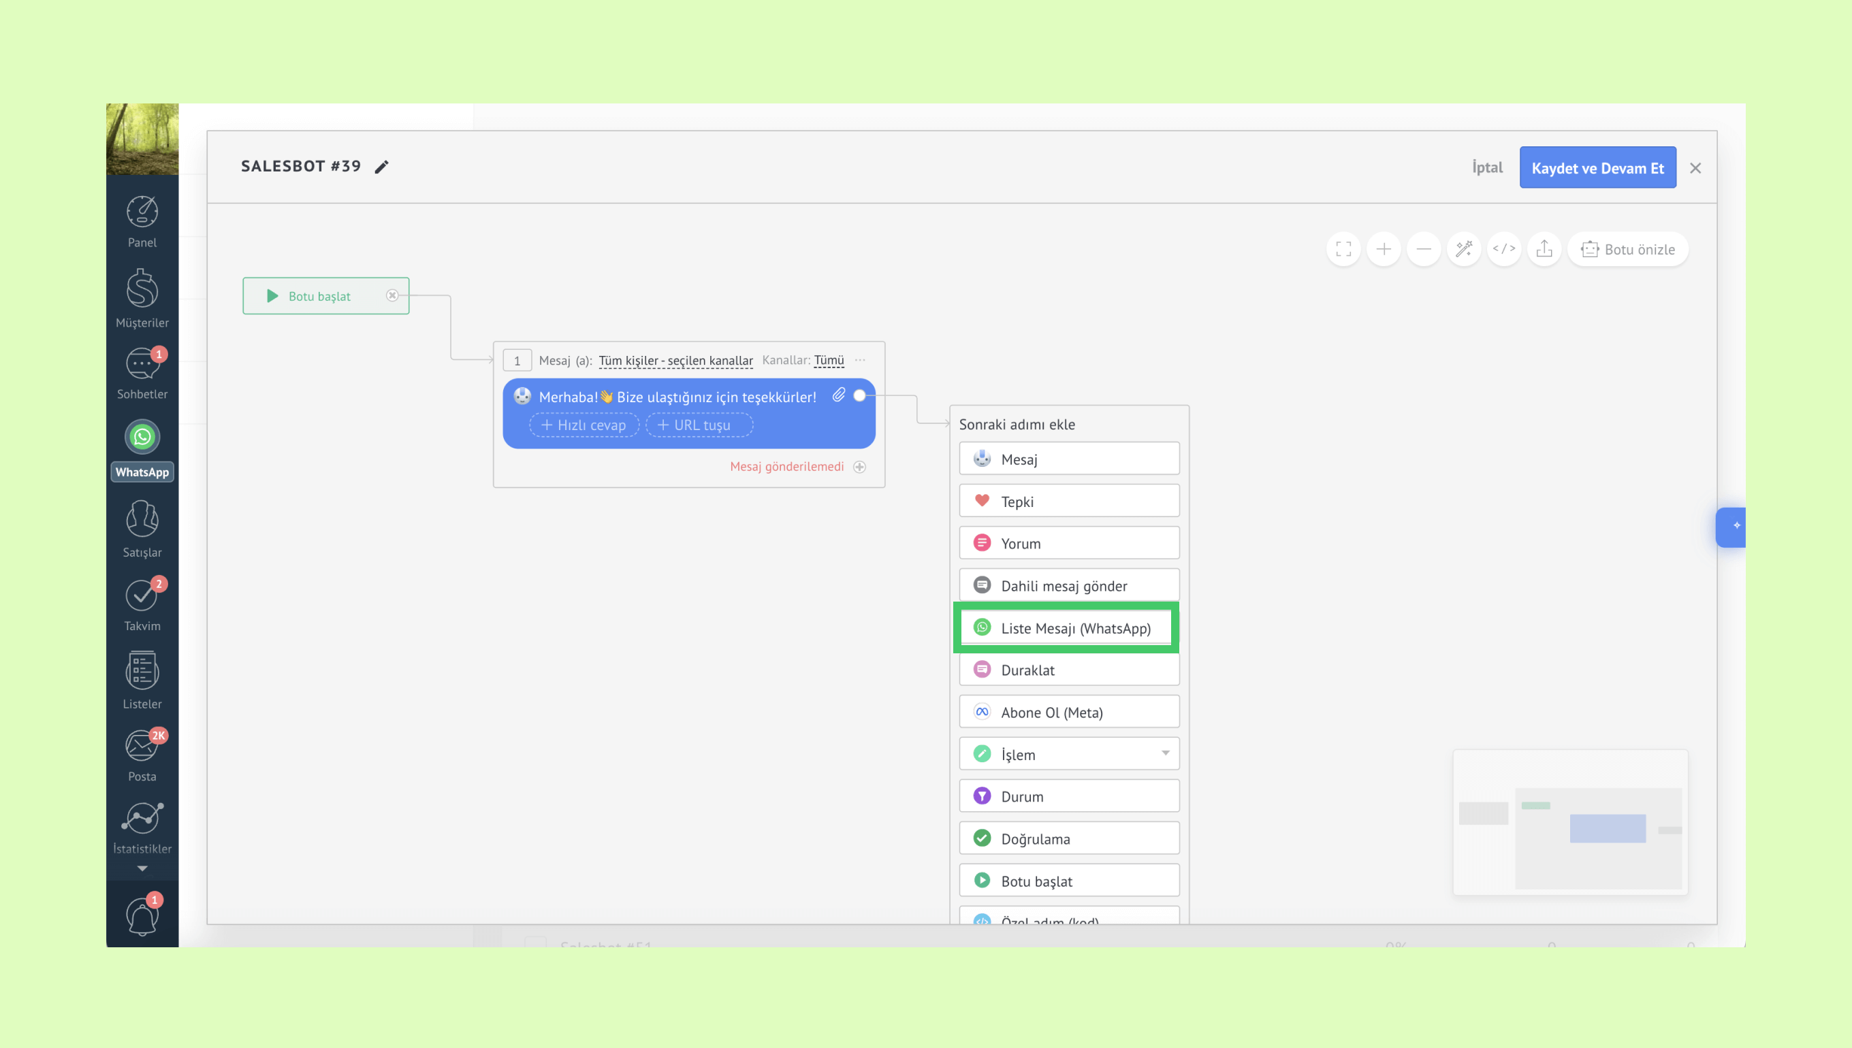Screen dimensions: 1852x1048
Task: Click the export/share upload icon
Action: 1544,249
